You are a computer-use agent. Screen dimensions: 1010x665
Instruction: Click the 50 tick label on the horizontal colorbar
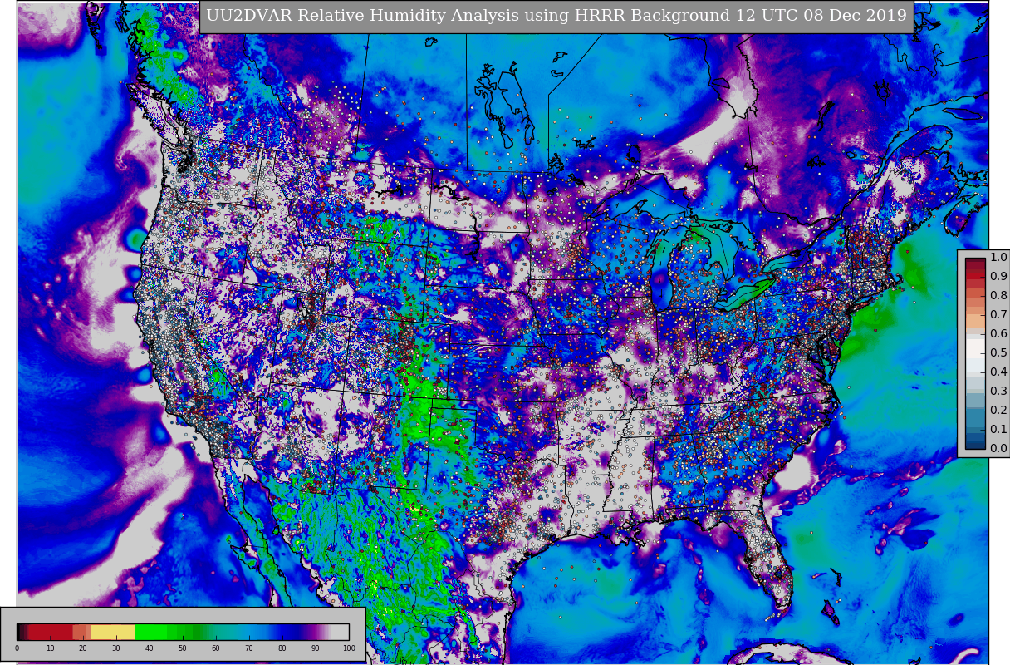pos(183,648)
